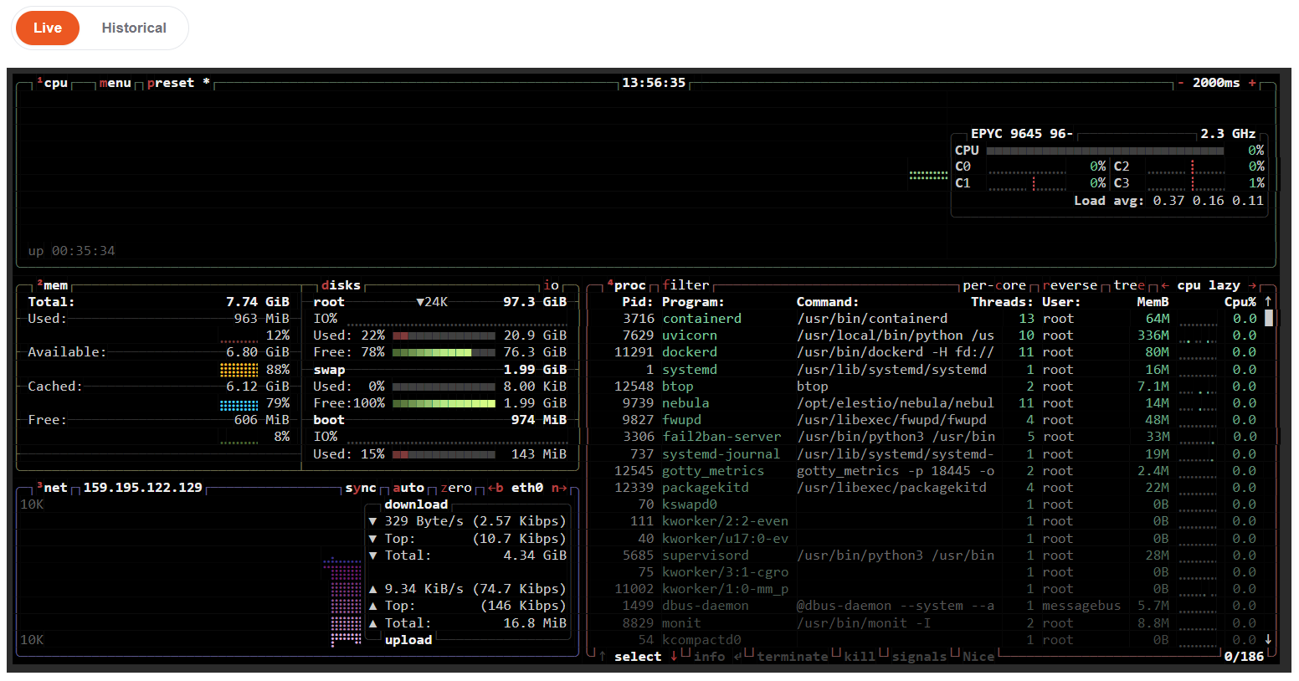Screen dimensions: 1299x681
Task: Click the Threads column header
Action: (1002, 302)
